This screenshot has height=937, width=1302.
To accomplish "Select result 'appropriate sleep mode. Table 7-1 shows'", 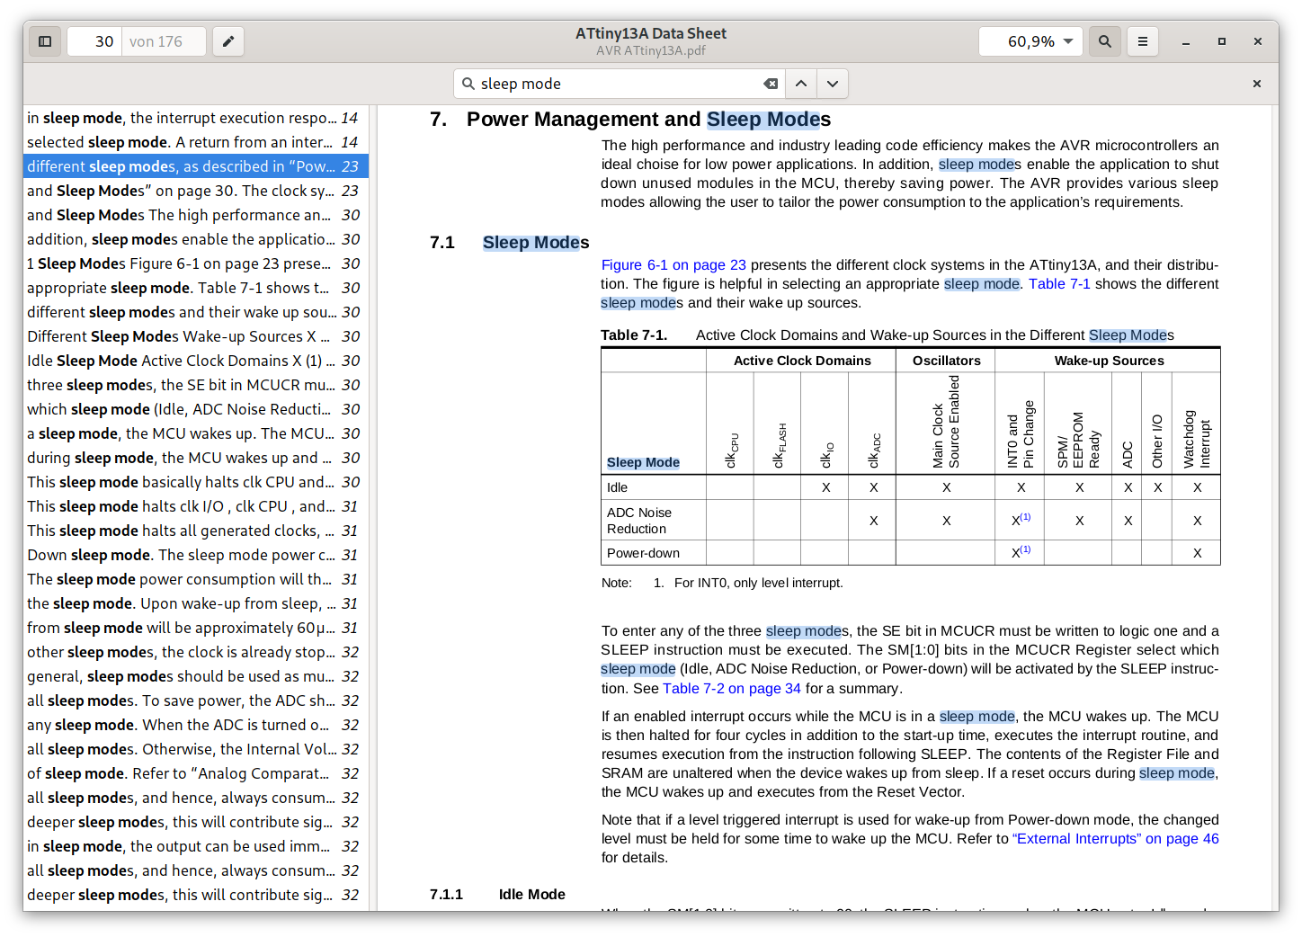I will click(196, 288).
